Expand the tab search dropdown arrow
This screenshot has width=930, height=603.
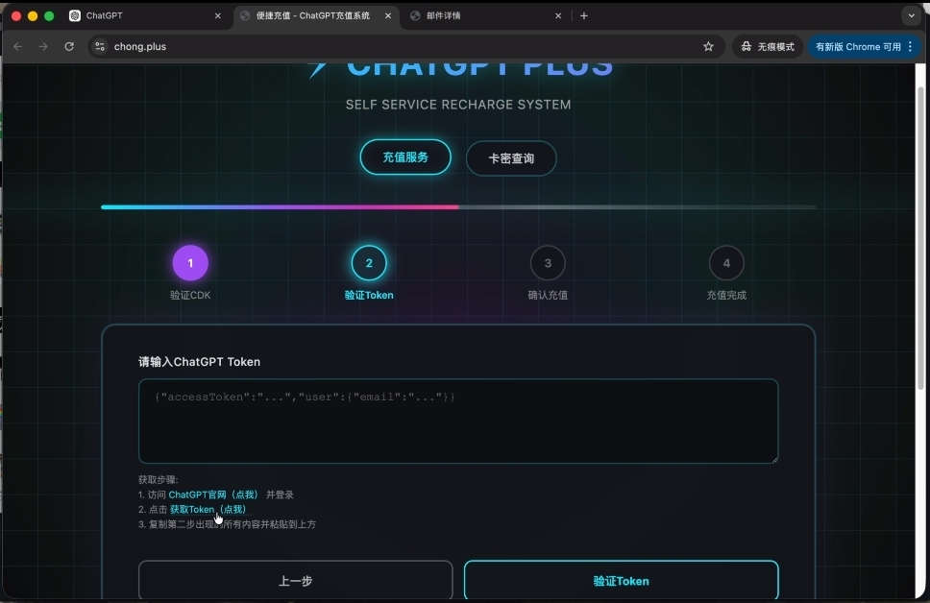[x=911, y=15]
